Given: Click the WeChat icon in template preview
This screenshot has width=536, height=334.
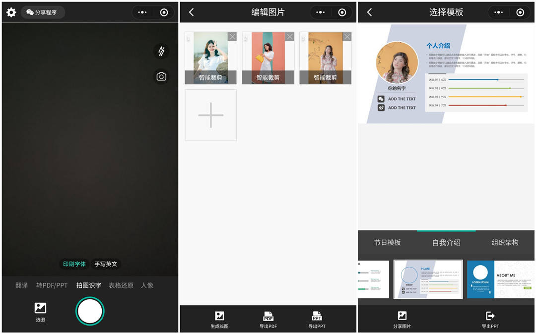Looking at the screenshot, I should tap(381, 99).
